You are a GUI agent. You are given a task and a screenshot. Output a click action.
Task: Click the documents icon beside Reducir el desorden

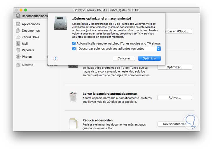73,123
